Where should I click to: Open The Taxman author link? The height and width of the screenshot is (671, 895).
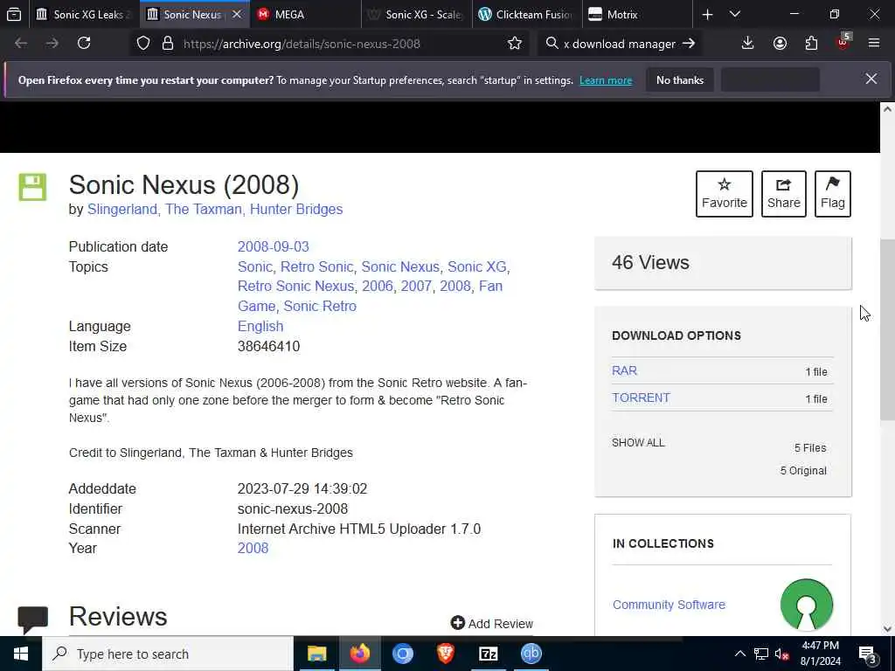[204, 210]
